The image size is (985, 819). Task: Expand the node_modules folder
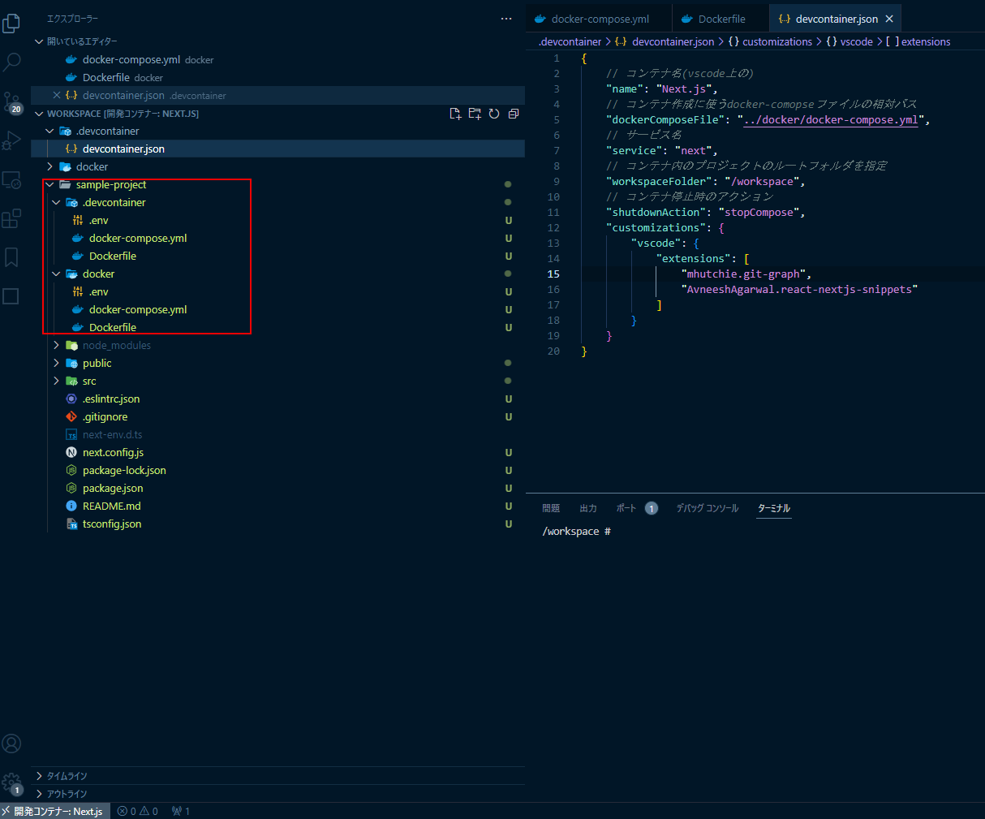[x=278, y=345]
